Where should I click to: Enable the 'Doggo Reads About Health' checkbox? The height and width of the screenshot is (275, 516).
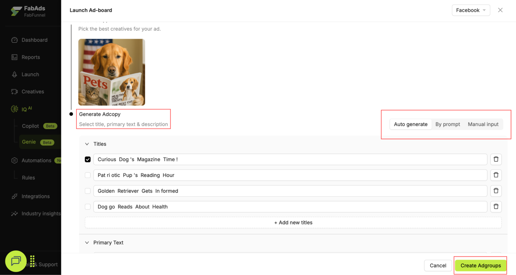tap(88, 207)
